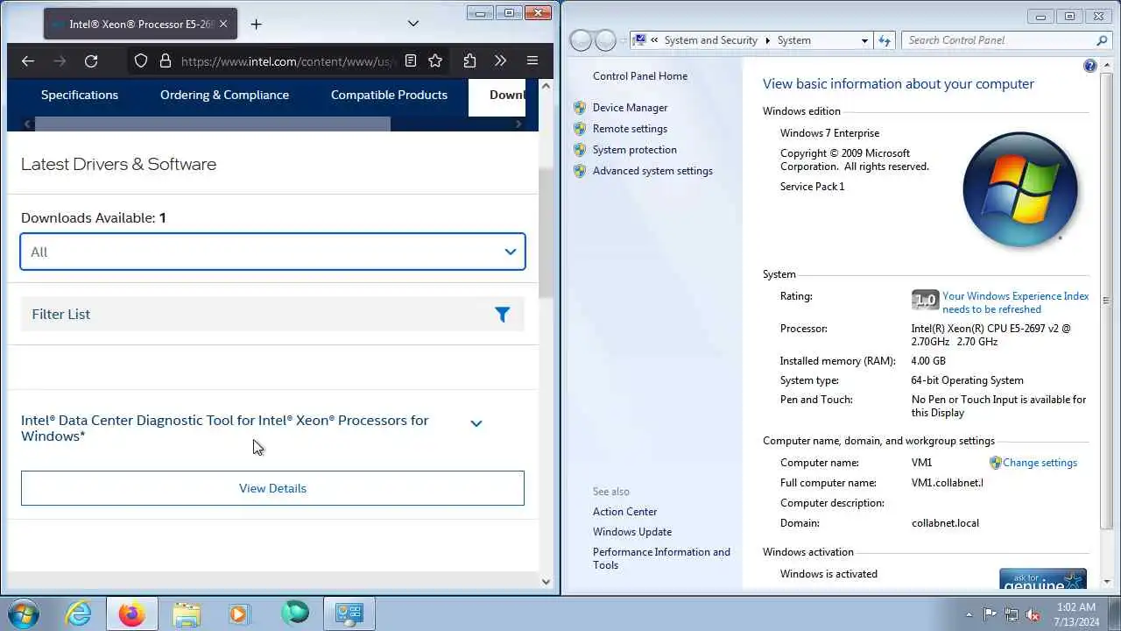Screen dimensions: 1121x631
Task: Click search magnifier in Control Panel
Action: (1102, 40)
